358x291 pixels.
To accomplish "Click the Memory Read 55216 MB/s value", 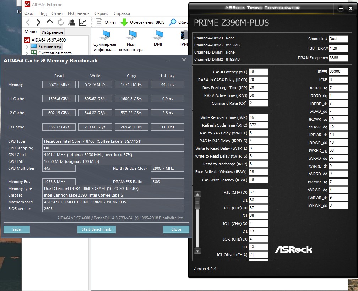I will (59, 84).
